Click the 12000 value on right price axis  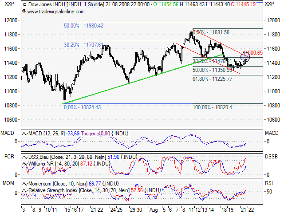pos(273,20)
